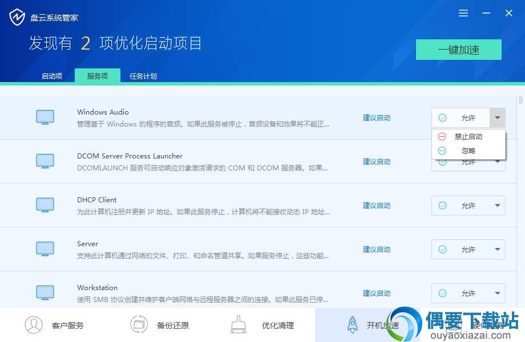Click the Workstation SMB description text
525x342 pixels.
[x=202, y=300]
